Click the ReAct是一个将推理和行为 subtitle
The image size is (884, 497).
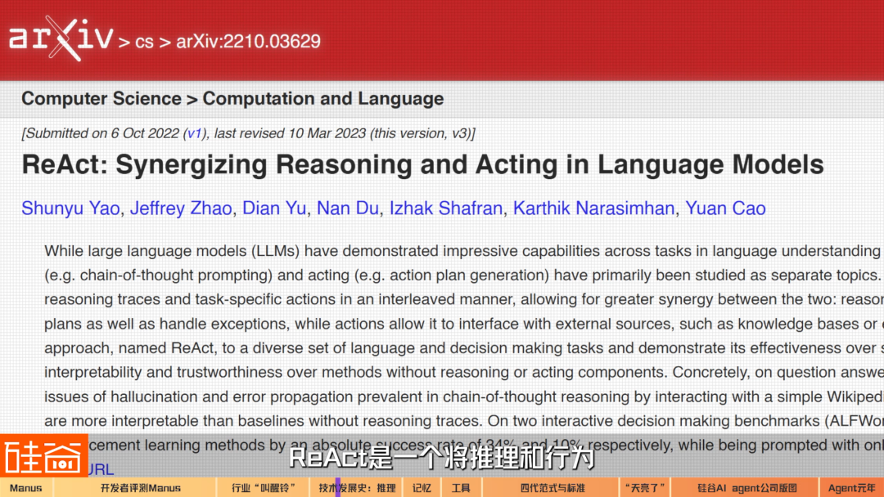[x=443, y=457]
